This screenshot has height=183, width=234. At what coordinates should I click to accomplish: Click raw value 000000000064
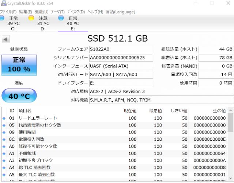(x=210, y=153)
